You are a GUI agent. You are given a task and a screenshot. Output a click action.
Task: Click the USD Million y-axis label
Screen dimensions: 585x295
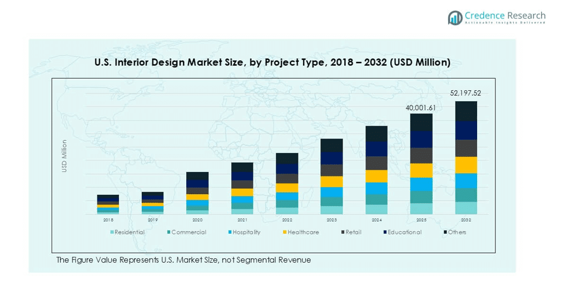64,156
